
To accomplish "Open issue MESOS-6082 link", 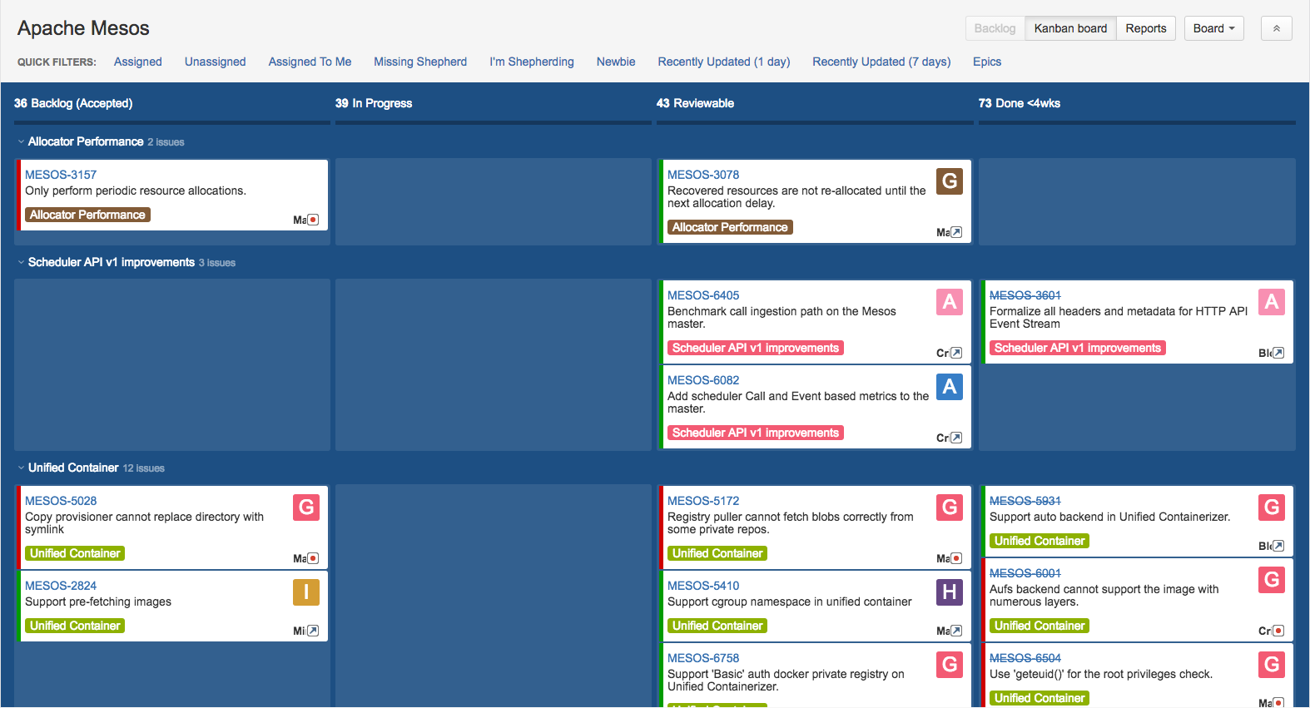I will [703, 380].
